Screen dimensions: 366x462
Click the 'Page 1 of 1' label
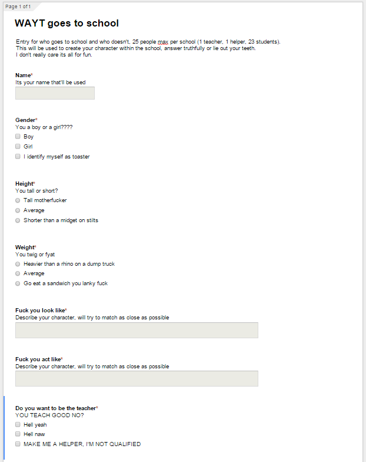pos(18,6)
